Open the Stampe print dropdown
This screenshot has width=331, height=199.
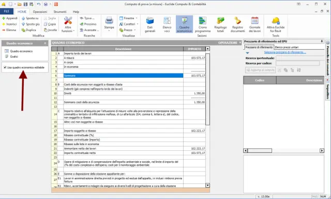tap(109, 25)
